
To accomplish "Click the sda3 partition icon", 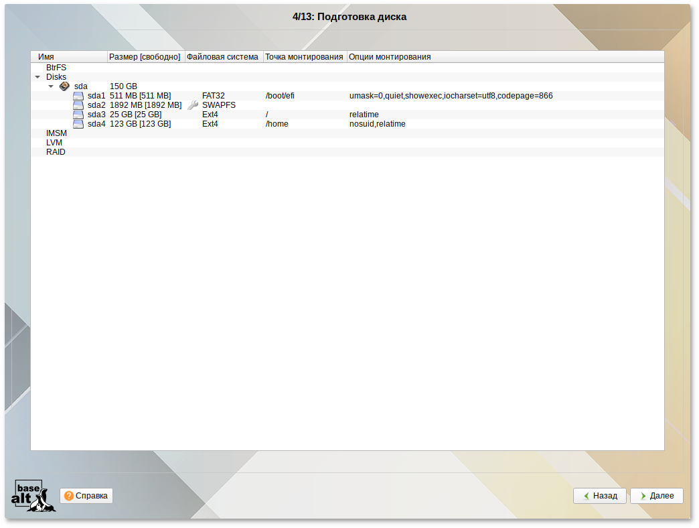I will tap(78, 115).
